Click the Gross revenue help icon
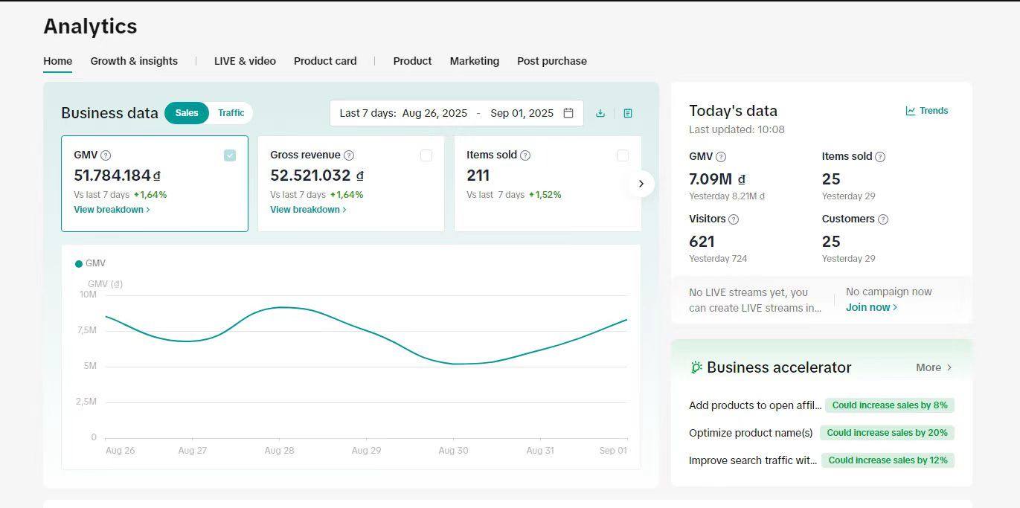1020x508 pixels. click(349, 155)
